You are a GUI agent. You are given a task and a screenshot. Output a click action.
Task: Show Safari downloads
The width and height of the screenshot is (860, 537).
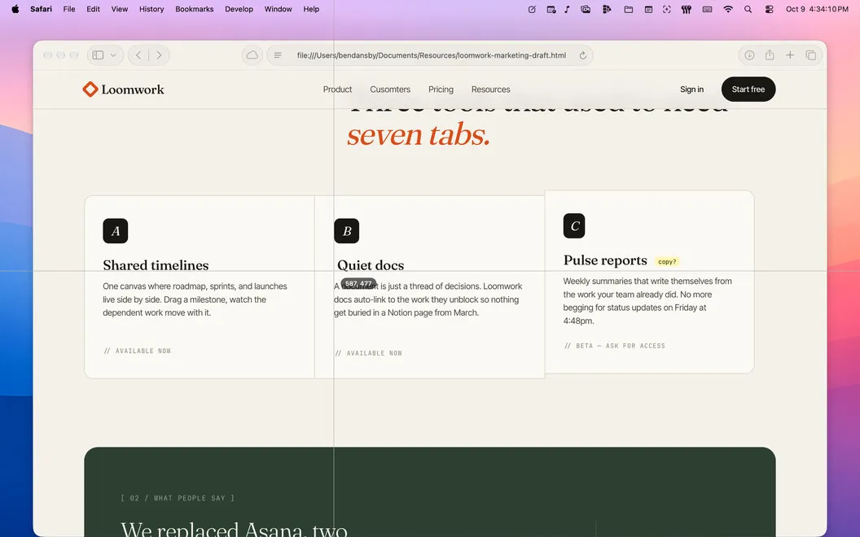[749, 55]
